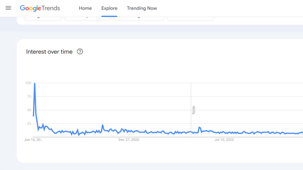This screenshot has width=303, height=170.
Task: Open the hamburger main menu
Action: (8, 8)
